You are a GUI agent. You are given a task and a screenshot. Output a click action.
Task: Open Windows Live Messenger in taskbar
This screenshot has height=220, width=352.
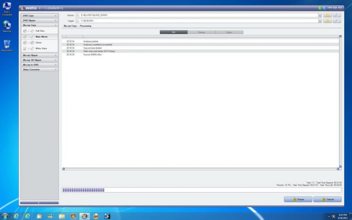coord(50,216)
